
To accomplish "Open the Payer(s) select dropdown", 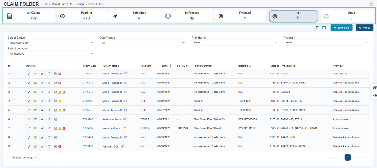I will point(326,43).
